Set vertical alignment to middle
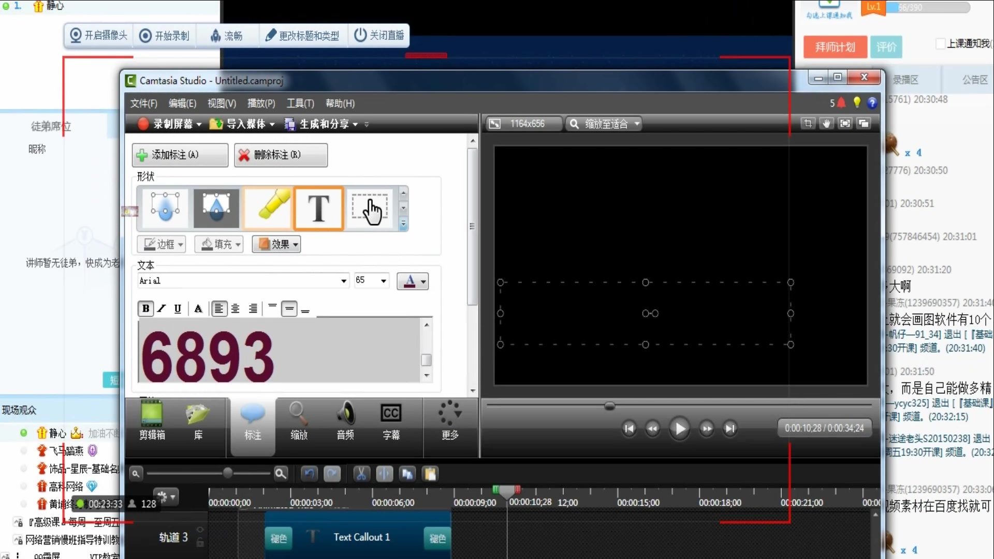The height and width of the screenshot is (559, 994). 289,308
